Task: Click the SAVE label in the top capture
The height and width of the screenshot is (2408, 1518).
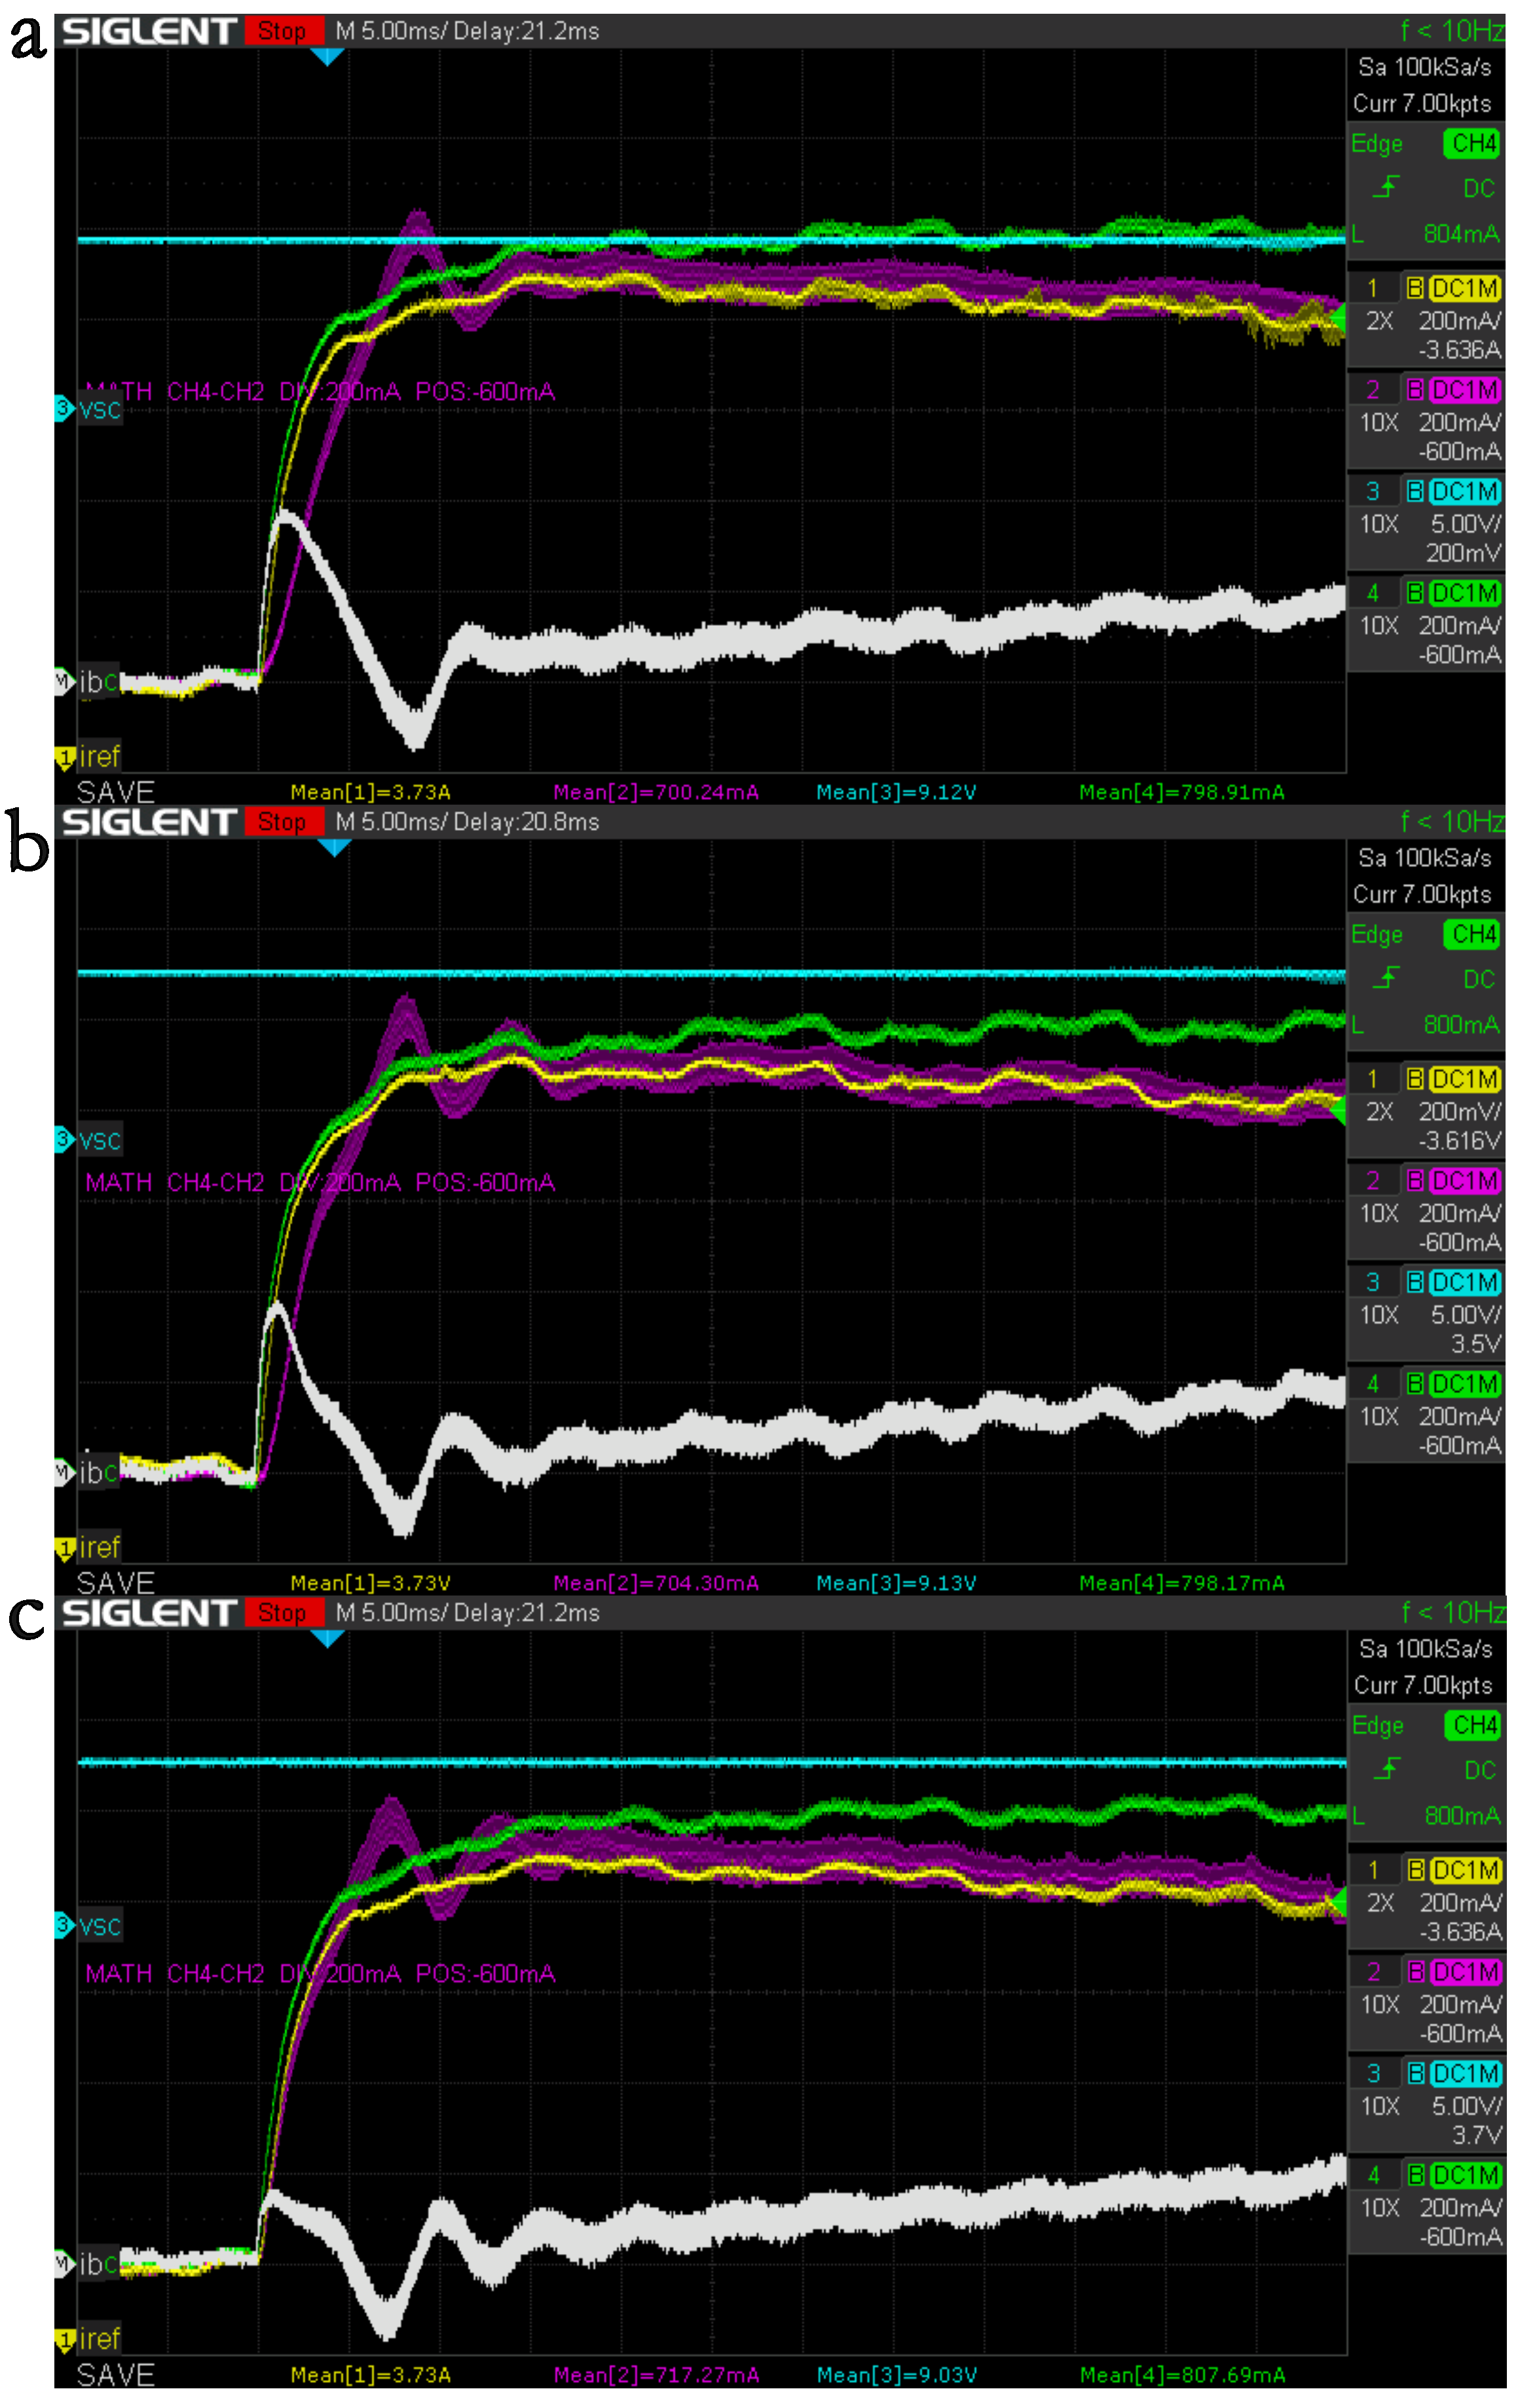Action: coord(116,792)
